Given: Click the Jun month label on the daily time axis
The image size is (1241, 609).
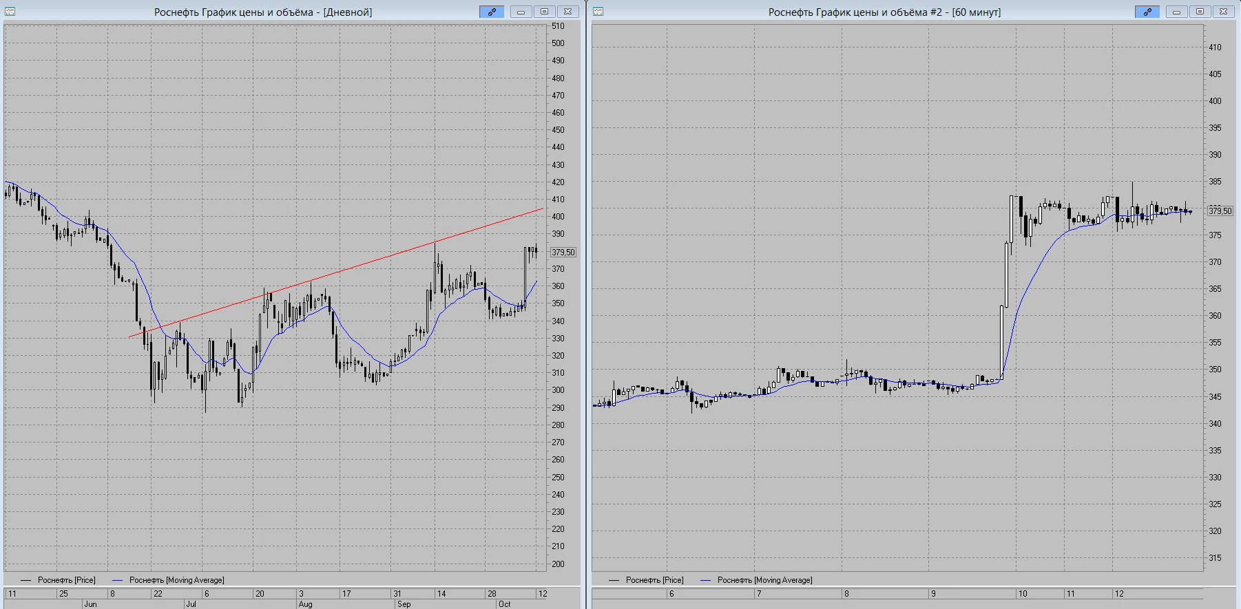Looking at the screenshot, I should [x=90, y=604].
